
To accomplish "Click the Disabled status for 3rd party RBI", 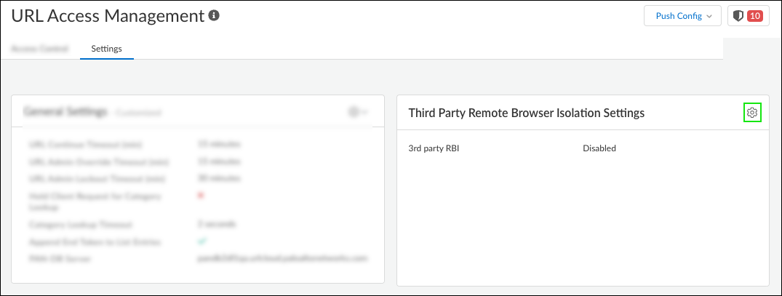I will (599, 148).
